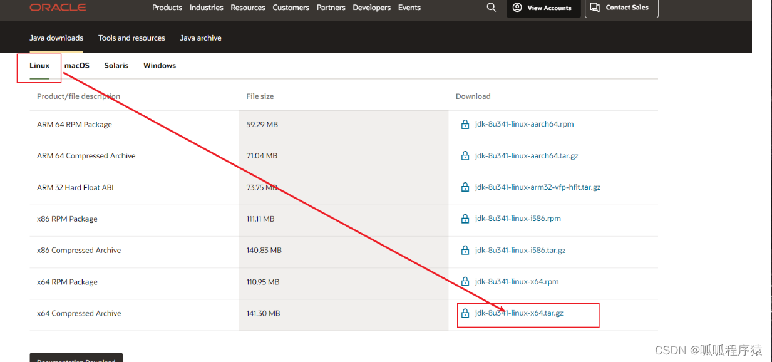Click the File size column header
The width and height of the screenshot is (772, 362).
pos(260,96)
